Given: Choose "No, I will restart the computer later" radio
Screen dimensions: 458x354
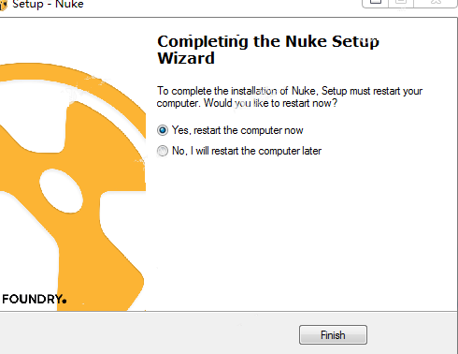Looking at the screenshot, I should pyautogui.click(x=163, y=151).
